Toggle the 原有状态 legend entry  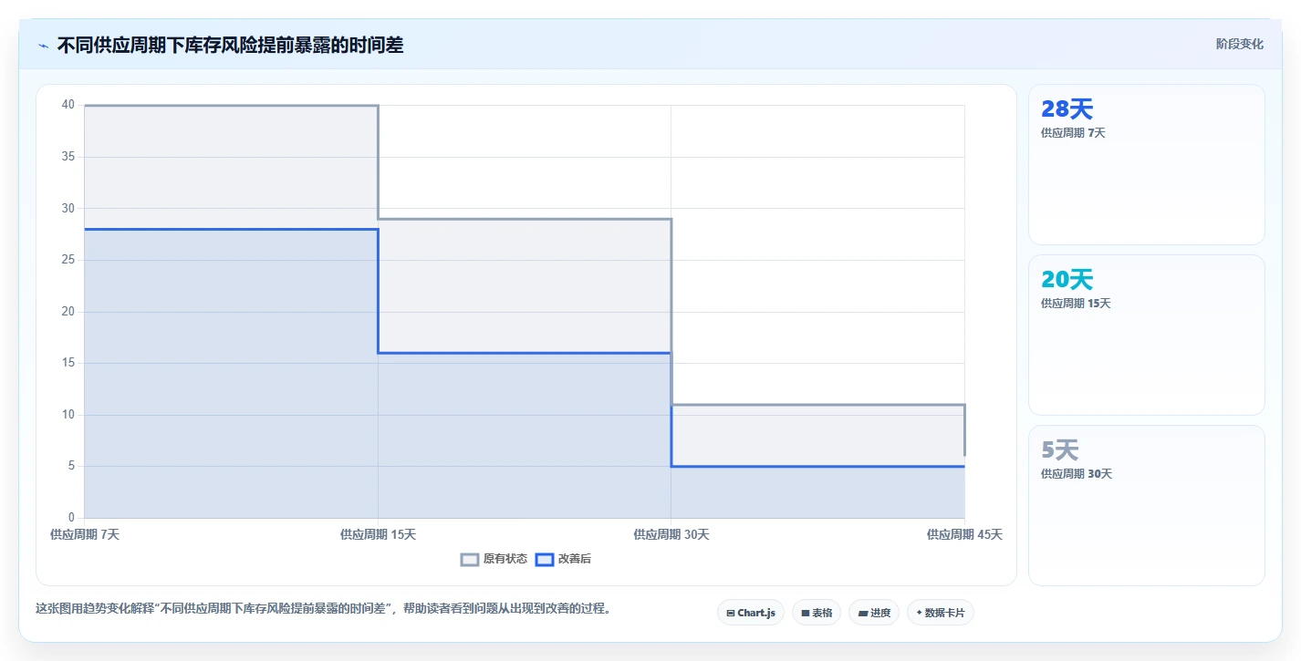tap(494, 559)
